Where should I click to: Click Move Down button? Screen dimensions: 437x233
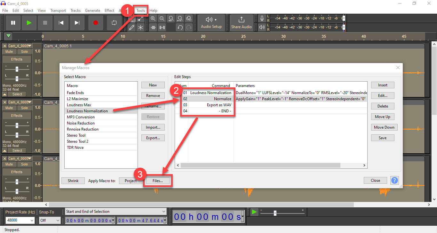coord(384,127)
